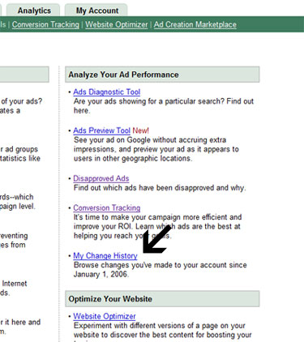Open Conversion Tracking under Analyze Your Ad Performance
Screen dimensions: 304x342
(x=107, y=207)
